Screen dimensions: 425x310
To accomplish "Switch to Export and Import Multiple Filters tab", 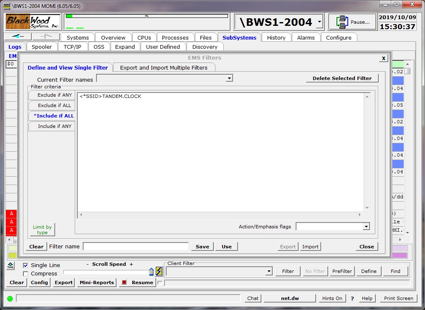I will (x=164, y=67).
